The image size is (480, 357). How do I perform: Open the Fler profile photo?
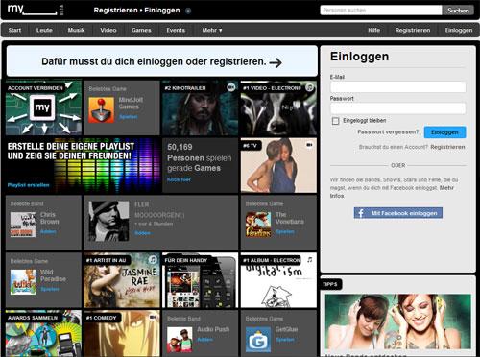(x=108, y=221)
